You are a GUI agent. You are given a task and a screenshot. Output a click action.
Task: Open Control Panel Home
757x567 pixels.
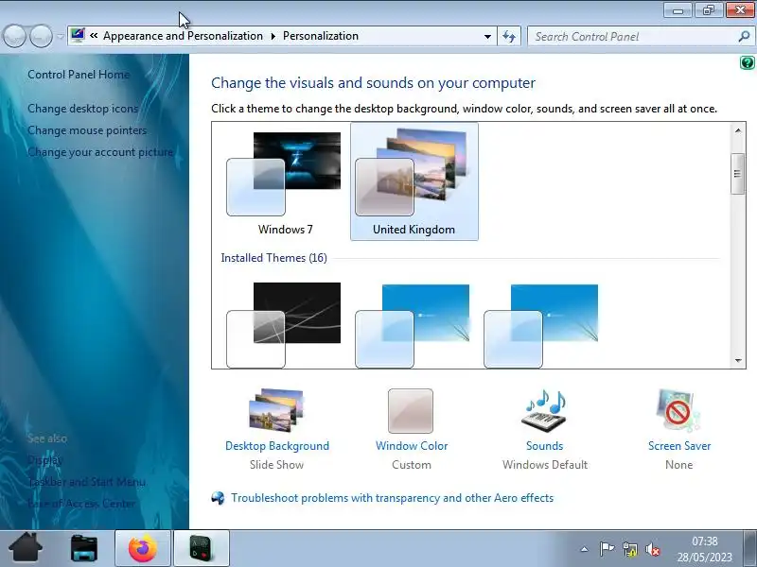79,75
